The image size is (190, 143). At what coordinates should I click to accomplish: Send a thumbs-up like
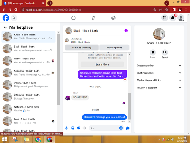coord(128,128)
